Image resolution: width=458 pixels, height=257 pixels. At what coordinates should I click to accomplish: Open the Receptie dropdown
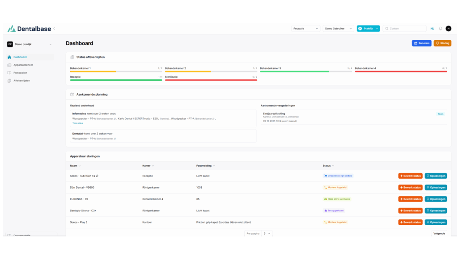click(305, 29)
